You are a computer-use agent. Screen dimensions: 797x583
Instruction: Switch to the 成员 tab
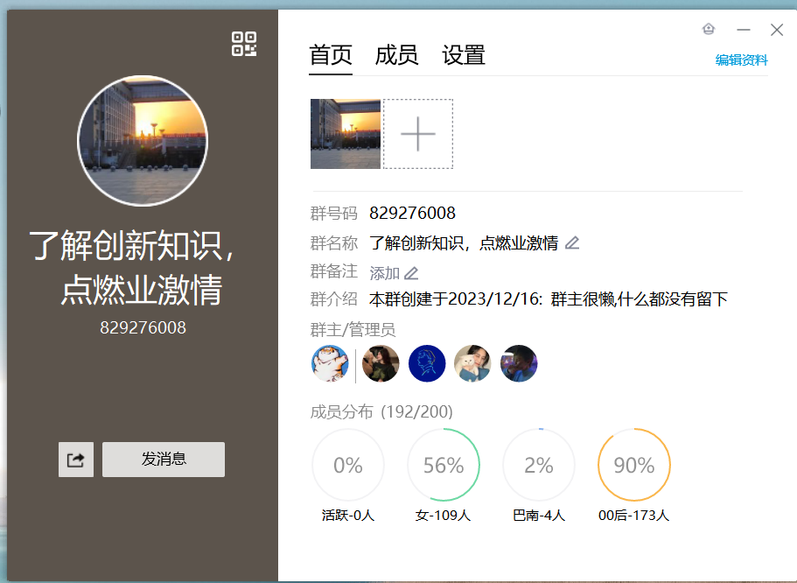tap(396, 55)
